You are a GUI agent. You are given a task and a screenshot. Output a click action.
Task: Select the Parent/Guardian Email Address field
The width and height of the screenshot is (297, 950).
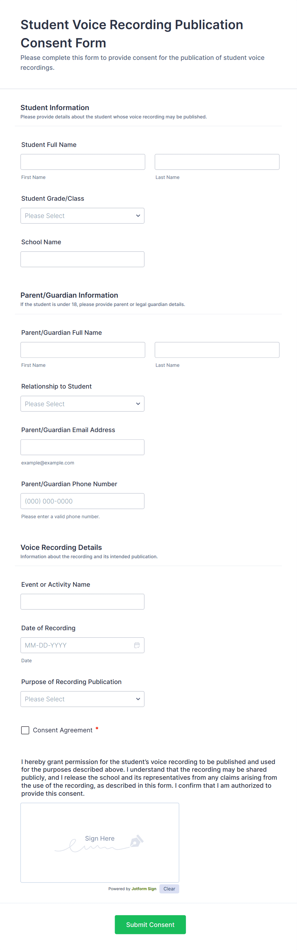pos(82,447)
